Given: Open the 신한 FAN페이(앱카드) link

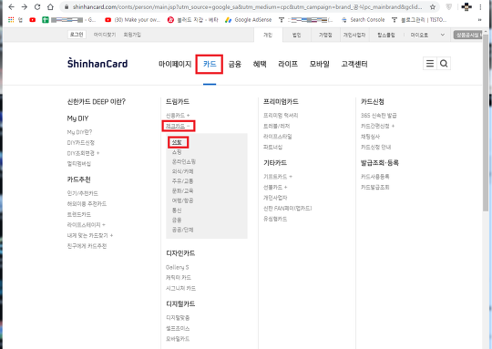Looking at the screenshot, I should (287, 209).
